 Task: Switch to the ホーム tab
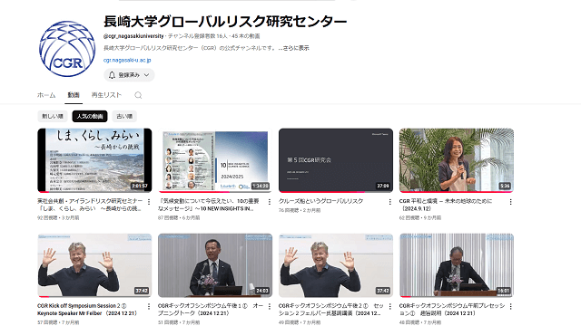click(x=46, y=95)
